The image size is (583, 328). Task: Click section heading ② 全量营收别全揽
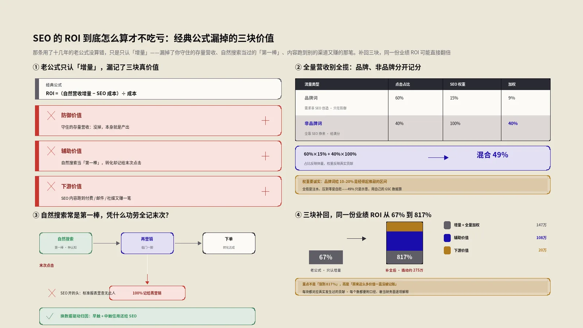(358, 67)
